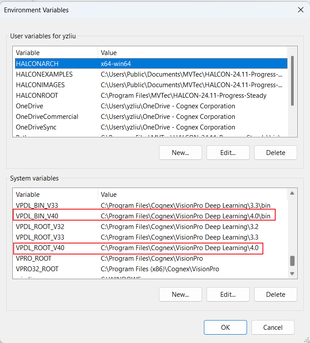The image size is (310, 343).
Task: Click Edit under User variables
Action: 228,153
